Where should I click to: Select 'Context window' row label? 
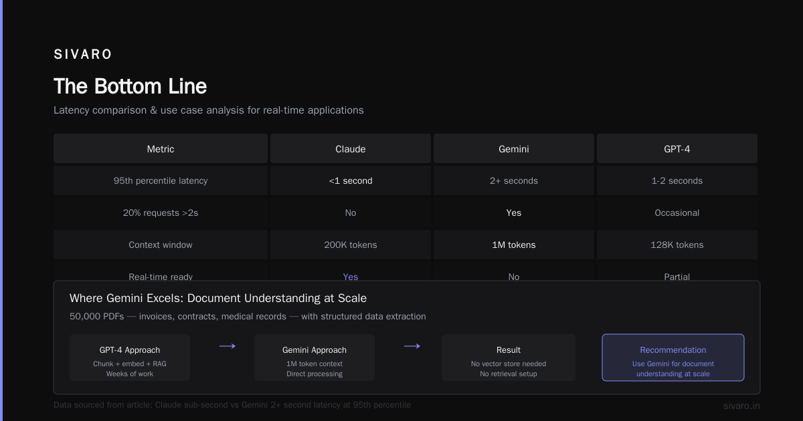(x=161, y=245)
